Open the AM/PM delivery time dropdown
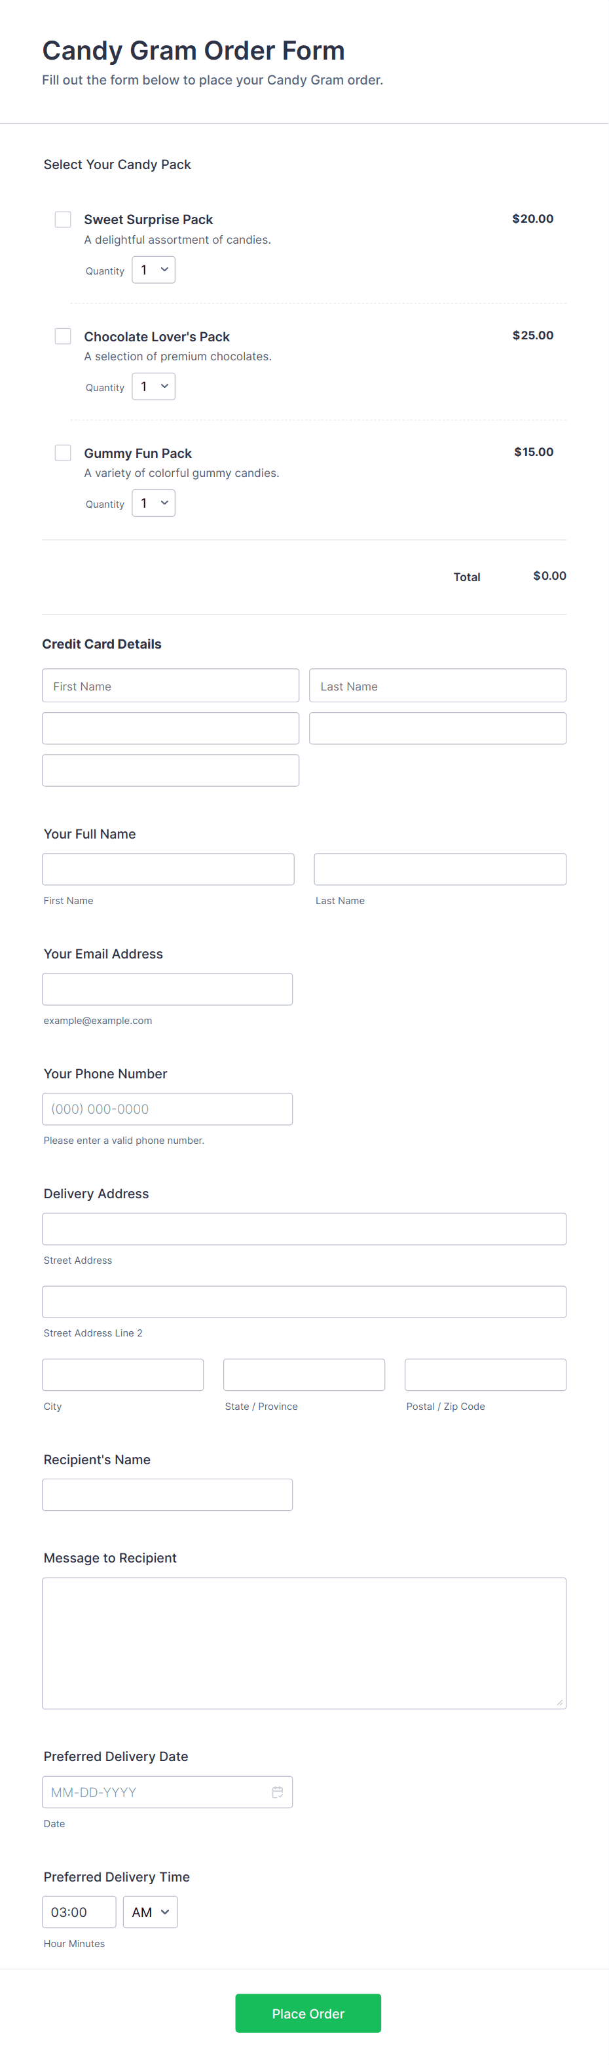This screenshot has width=609, height=2065. pos(150,1912)
